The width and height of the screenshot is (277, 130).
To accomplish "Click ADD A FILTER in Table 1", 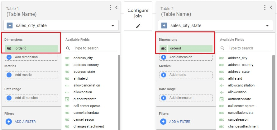I will pyautogui.click(x=25, y=122).
